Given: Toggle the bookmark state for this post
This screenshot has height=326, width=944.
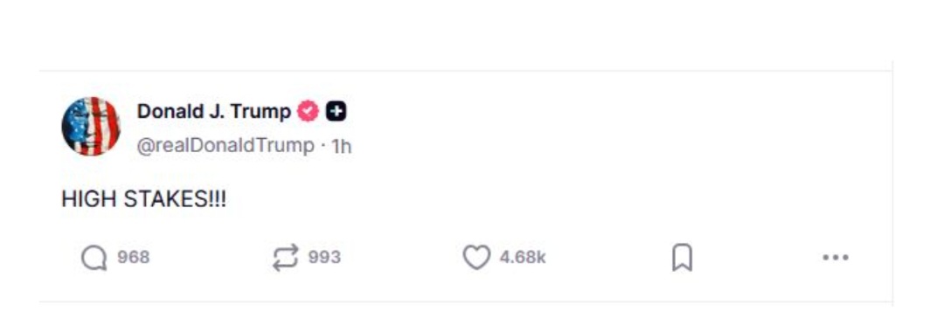Looking at the screenshot, I should click(682, 258).
